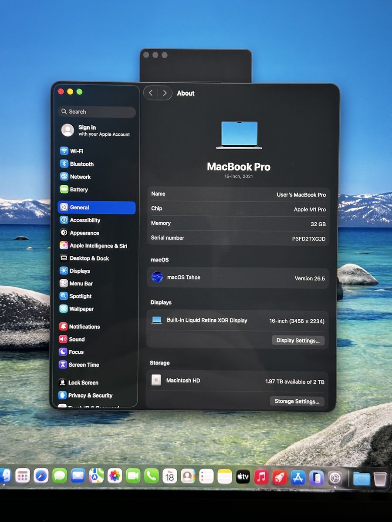
Task: Select the Network sidebar item
Action: [97, 177]
